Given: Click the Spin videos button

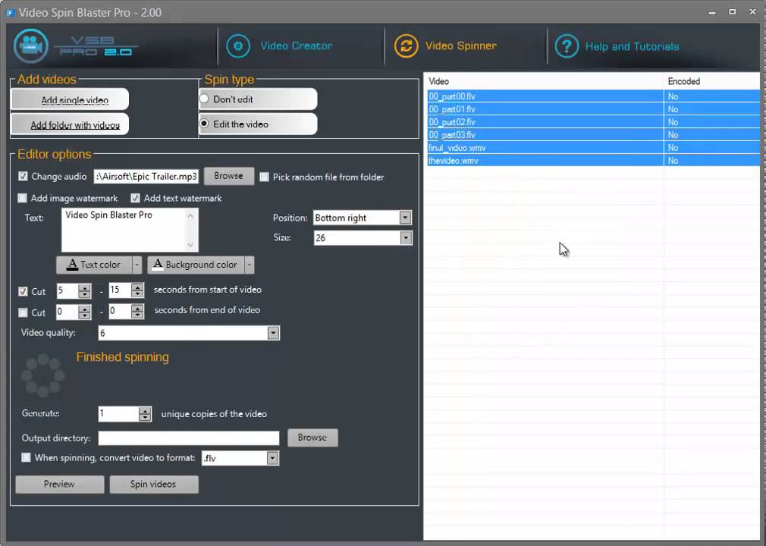Looking at the screenshot, I should point(153,484).
